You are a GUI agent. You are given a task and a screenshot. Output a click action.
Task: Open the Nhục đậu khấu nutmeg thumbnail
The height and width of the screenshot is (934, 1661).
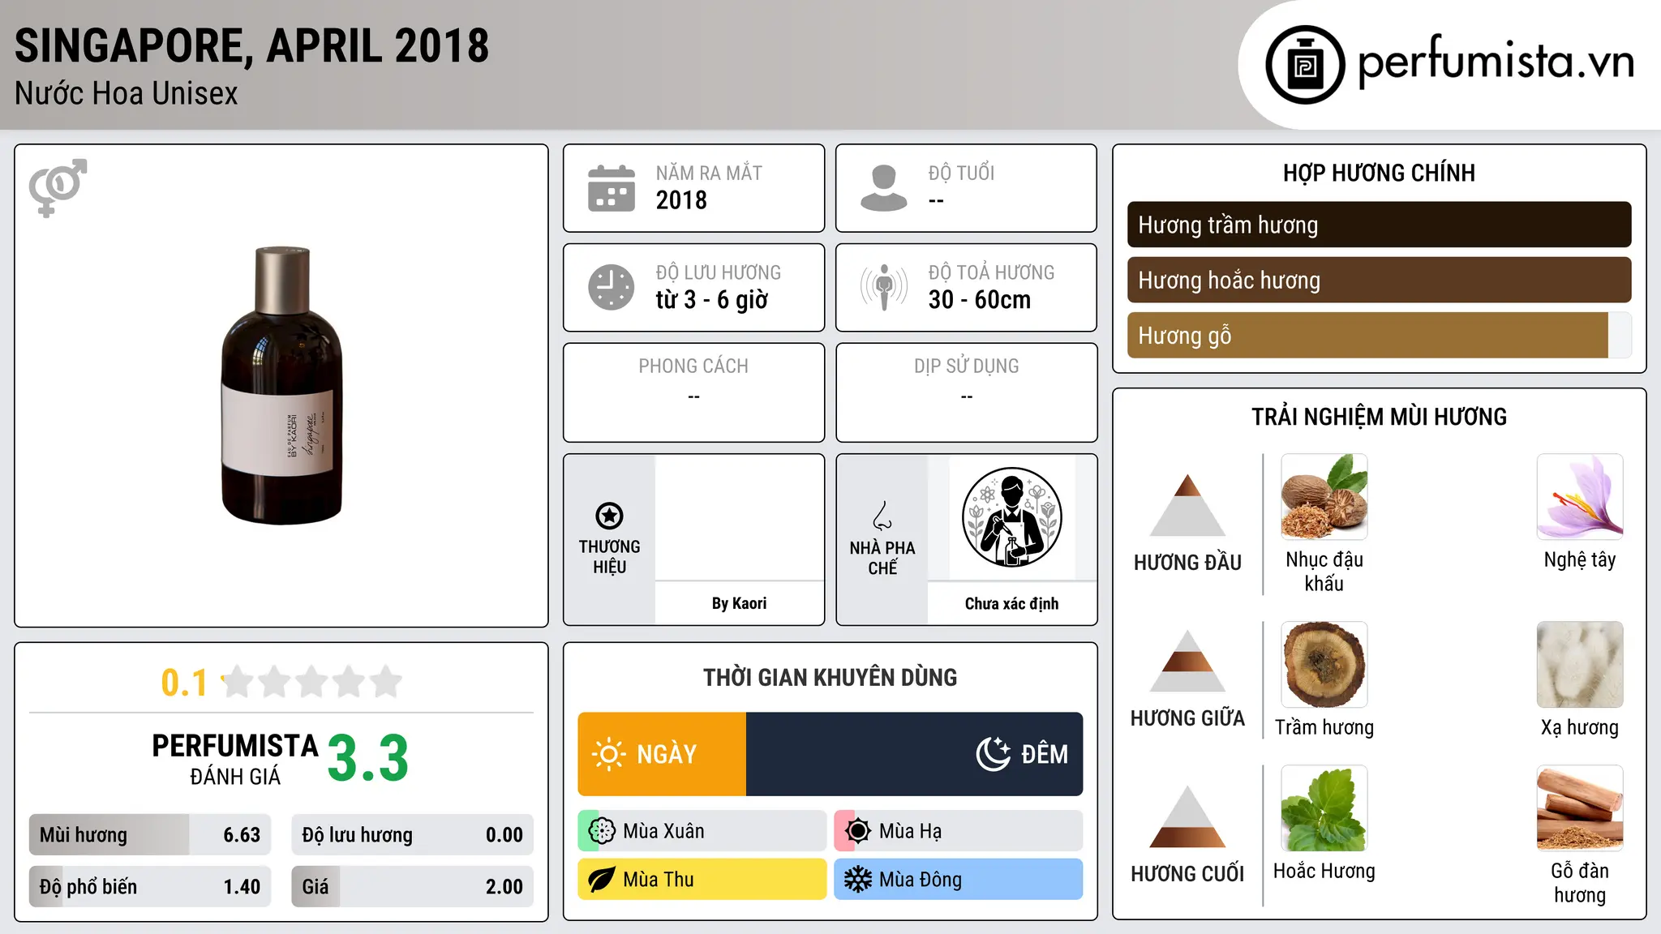(x=1324, y=497)
